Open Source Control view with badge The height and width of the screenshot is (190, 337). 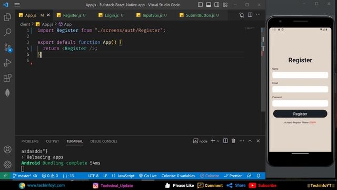coord(8,47)
